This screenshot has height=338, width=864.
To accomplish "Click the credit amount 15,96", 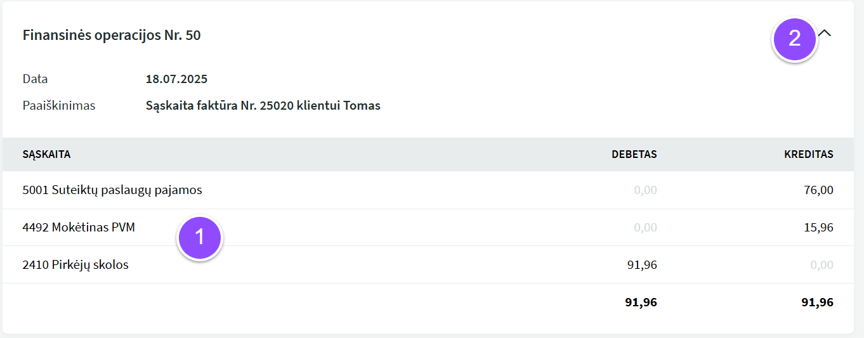I will click(x=818, y=227).
